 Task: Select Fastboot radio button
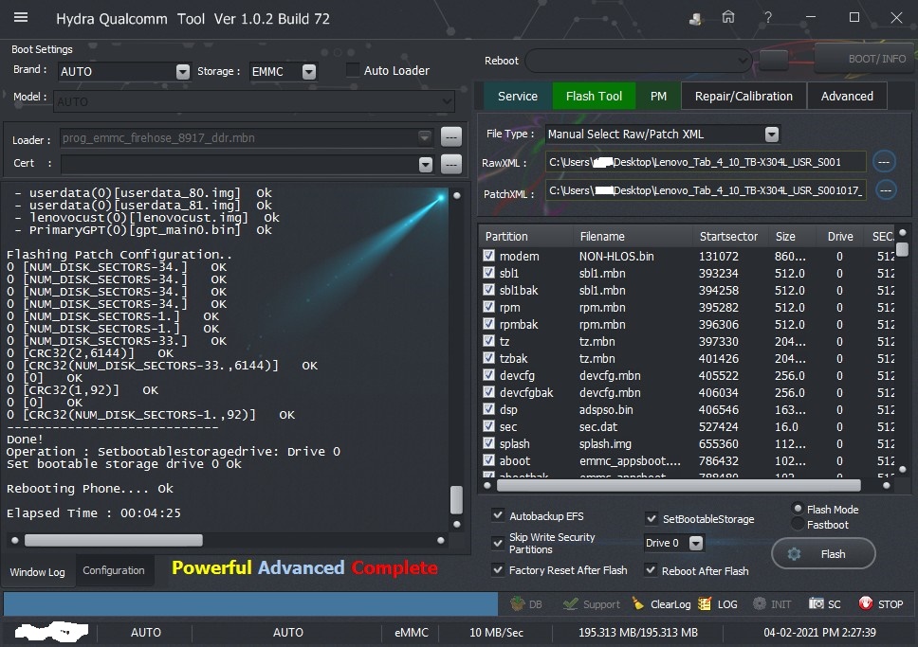coord(798,524)
